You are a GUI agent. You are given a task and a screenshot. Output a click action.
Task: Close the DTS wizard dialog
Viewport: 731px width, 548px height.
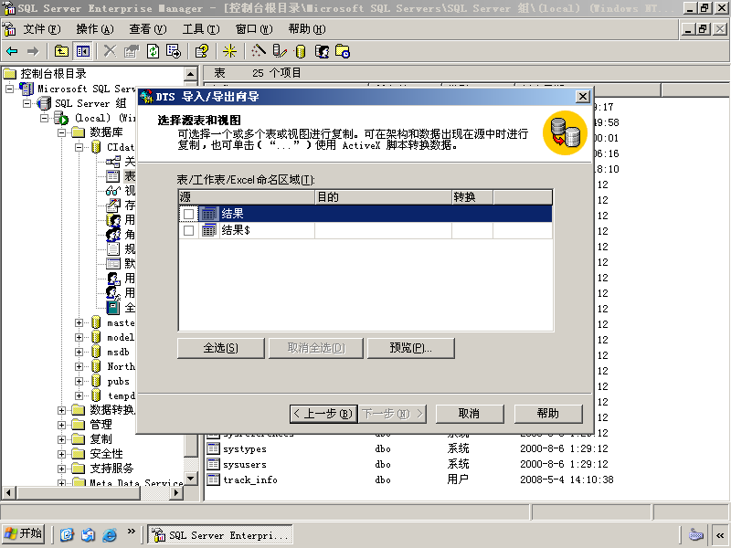click(x=583, y=97)
